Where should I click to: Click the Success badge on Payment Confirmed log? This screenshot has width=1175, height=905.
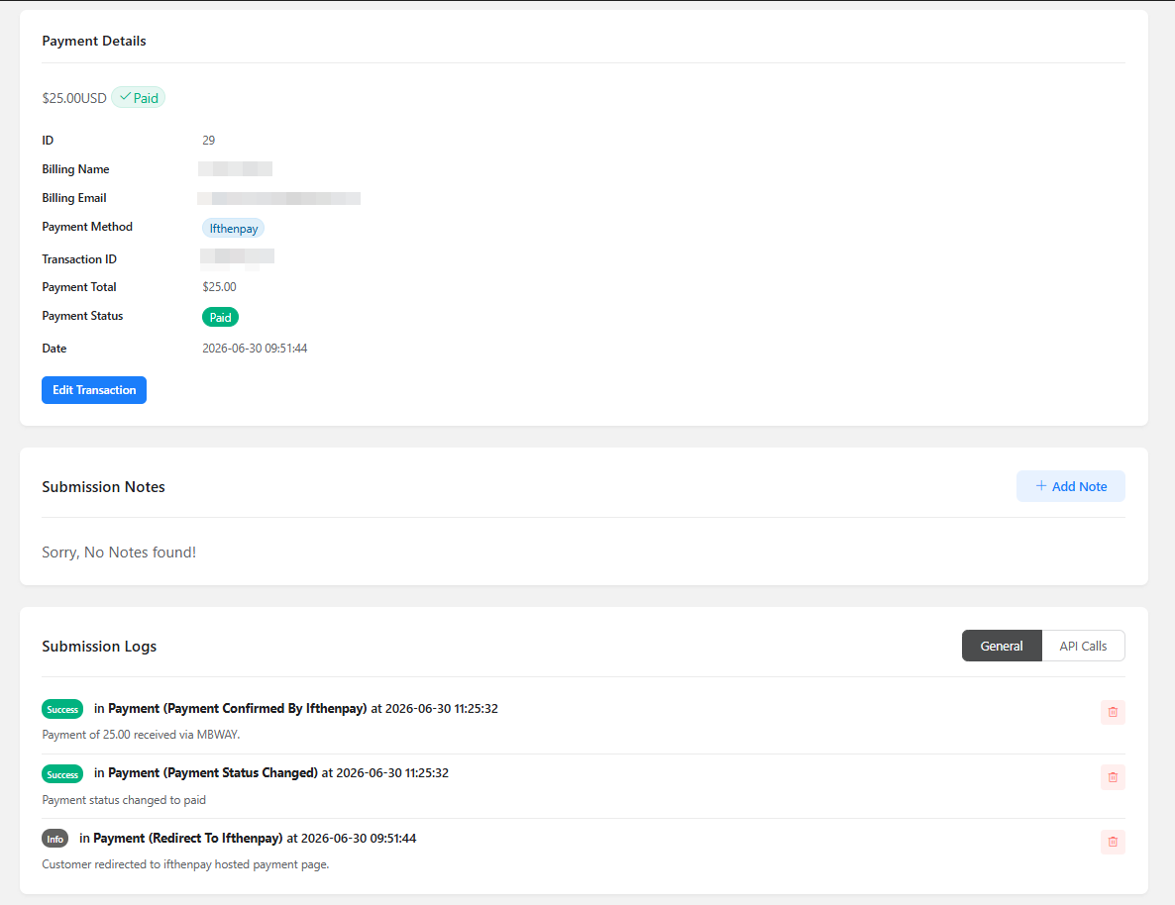click(x=62, y=710)
